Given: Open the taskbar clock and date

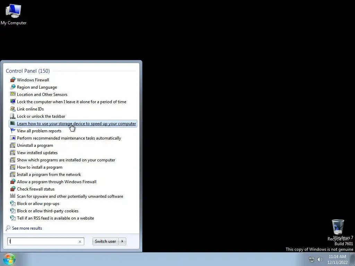Looking at the screenshot, I should point(337,259).
